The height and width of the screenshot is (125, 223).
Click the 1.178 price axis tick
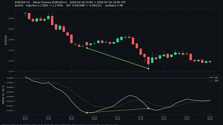pyautogui.click(x=11, y=50)
